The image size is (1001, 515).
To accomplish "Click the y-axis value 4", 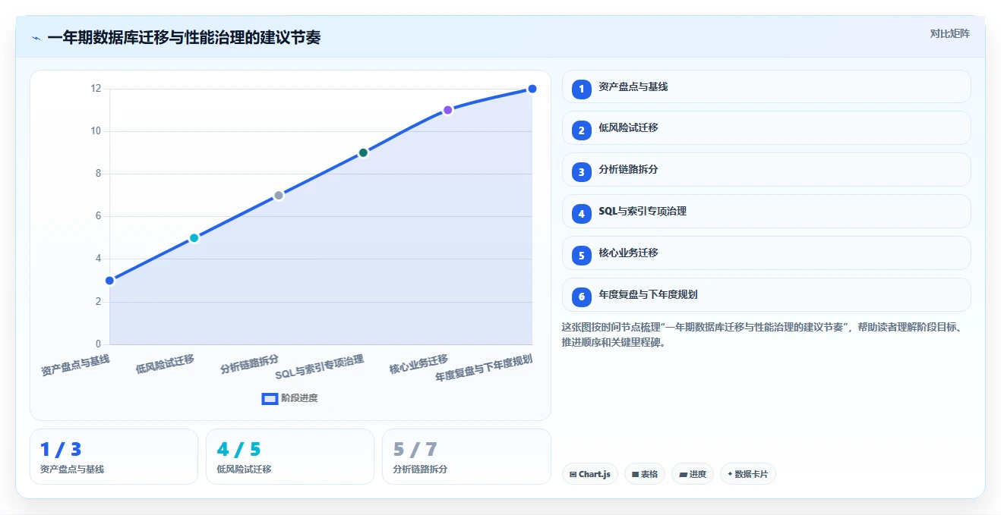I will (98, 259).
